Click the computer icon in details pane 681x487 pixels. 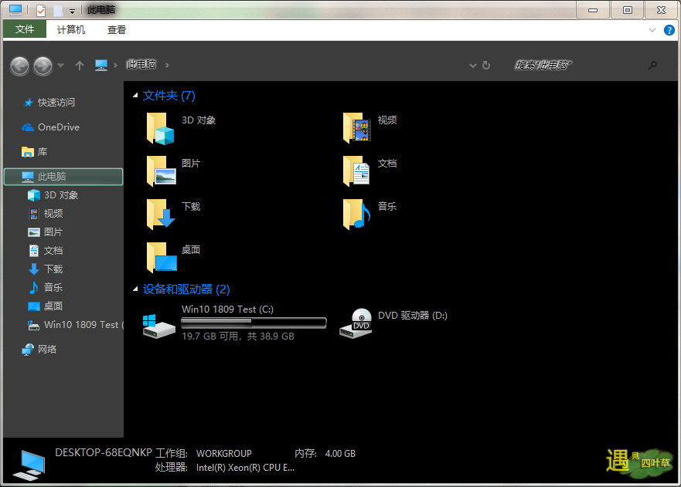(x=29, y=465)
